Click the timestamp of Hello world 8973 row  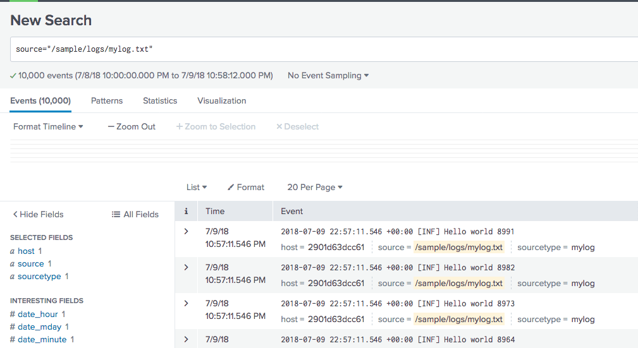(235, 309)
